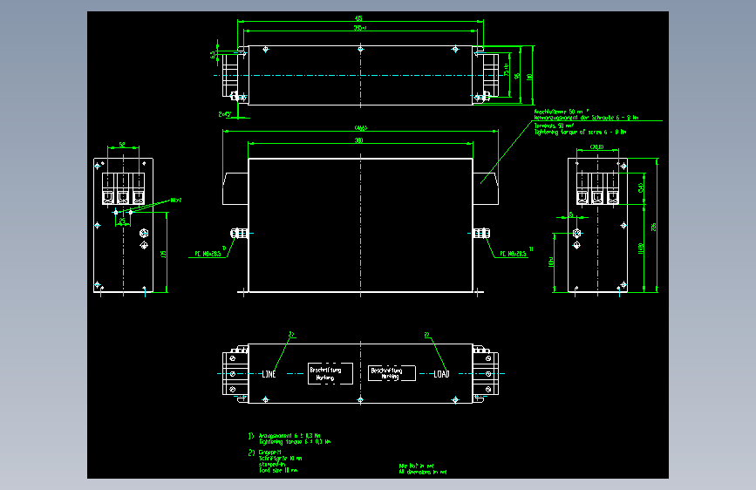Image resolution: width=756 pixels, height=490 pixels.
Task: Click the "LOAD" label in the bottom view
Action: tap(441, 374)
